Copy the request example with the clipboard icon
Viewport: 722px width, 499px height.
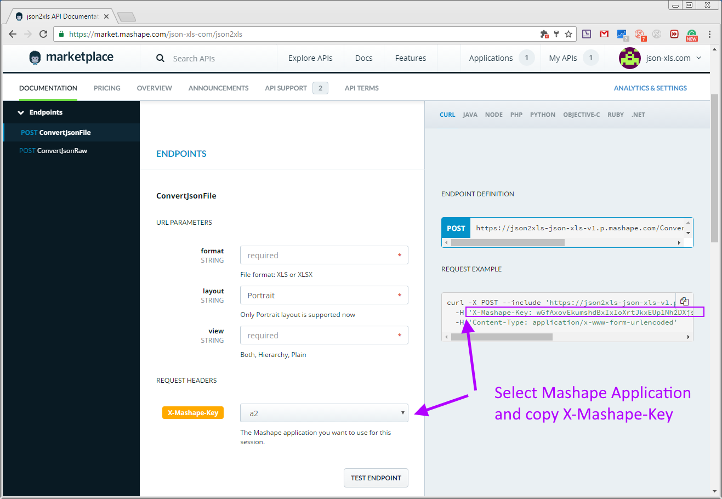coord(684,301)
